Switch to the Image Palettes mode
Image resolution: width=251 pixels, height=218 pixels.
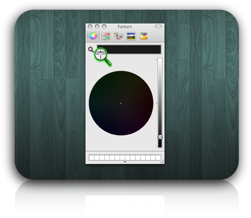coord(131,36)
